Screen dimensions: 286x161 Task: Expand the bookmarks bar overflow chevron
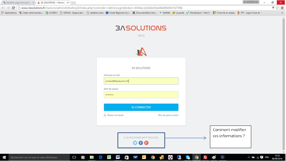tap(282, 13)
